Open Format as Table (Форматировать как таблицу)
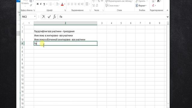Viewport: 192px width, 108px height. point(119,1)
